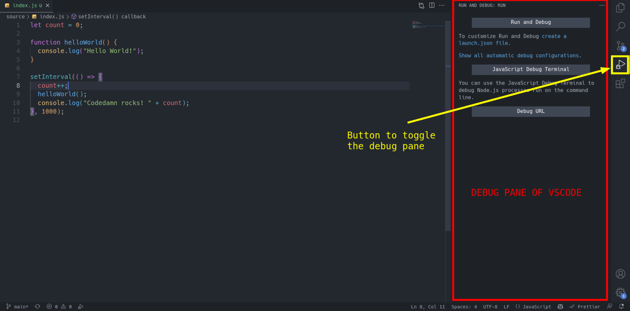Open the Accounts icon in activity bar
Screen dimensions: 630x311
point(620,274)
